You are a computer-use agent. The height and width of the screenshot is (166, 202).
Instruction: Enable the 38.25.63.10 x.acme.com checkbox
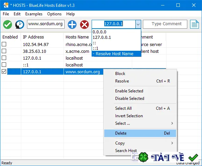(x=4, y=51)
